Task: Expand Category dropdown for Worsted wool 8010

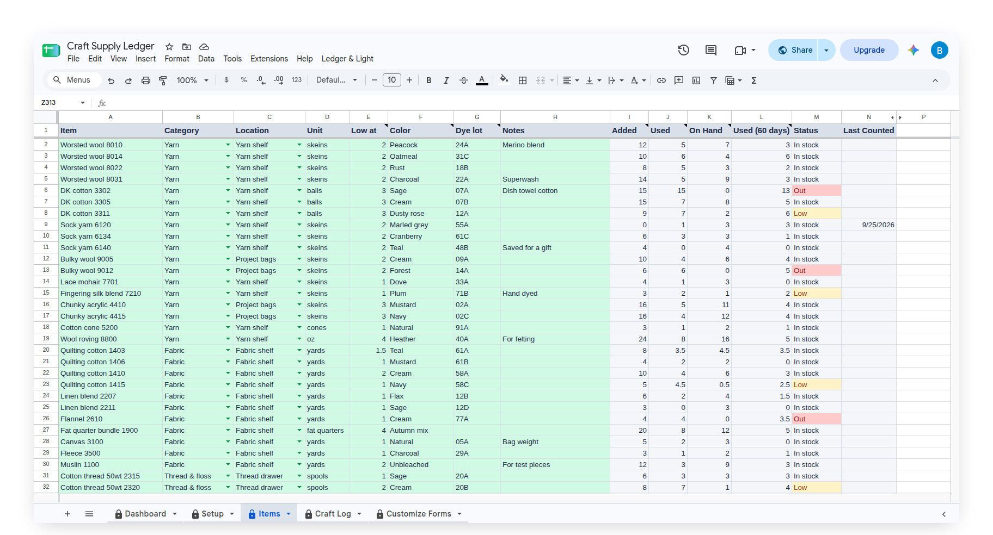Action: (228, 145)
